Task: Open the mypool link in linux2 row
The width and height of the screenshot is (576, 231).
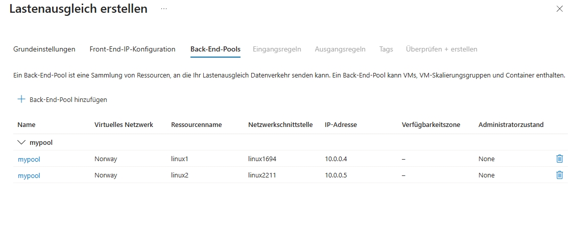Action: [x=29, y=175]
